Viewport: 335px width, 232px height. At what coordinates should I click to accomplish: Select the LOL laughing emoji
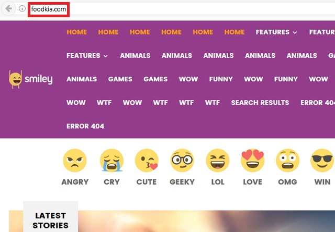click(x=218, y=161)
